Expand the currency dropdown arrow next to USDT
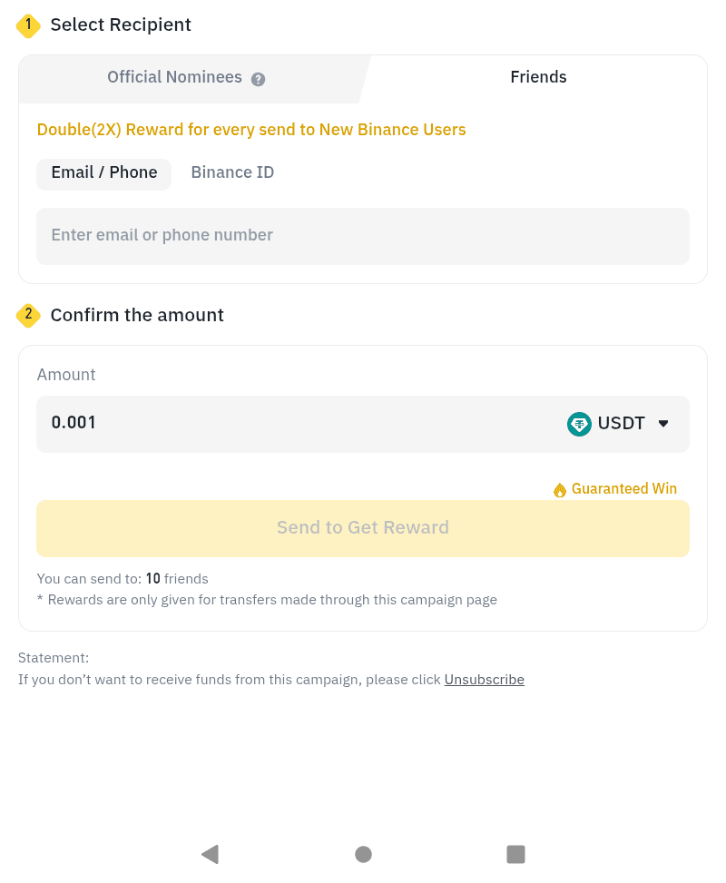 (663, 424)
